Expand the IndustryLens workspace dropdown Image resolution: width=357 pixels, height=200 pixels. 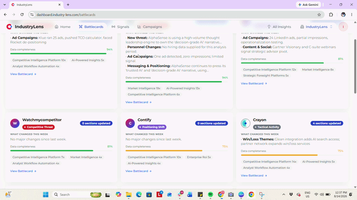point(316,27)
